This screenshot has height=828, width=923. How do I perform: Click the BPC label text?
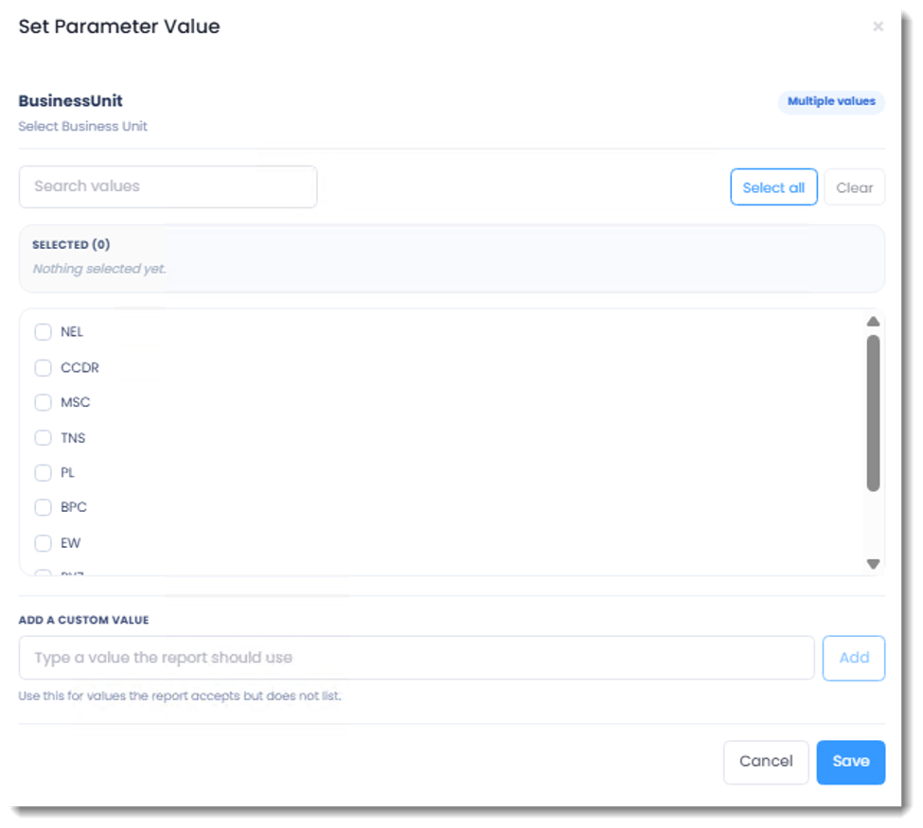tap(74, 507)
